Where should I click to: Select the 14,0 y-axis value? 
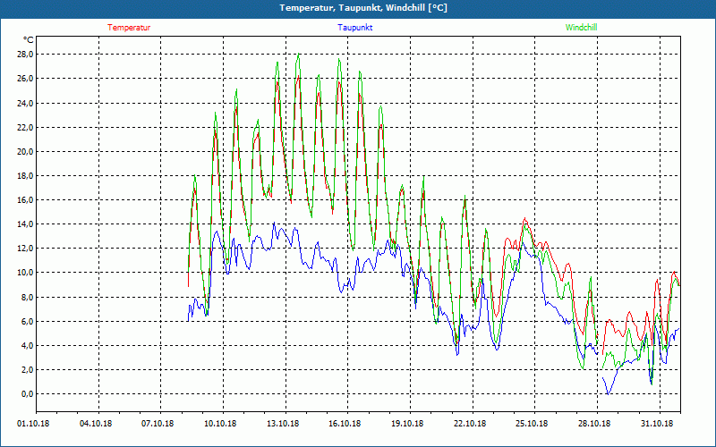click(25, 224)
